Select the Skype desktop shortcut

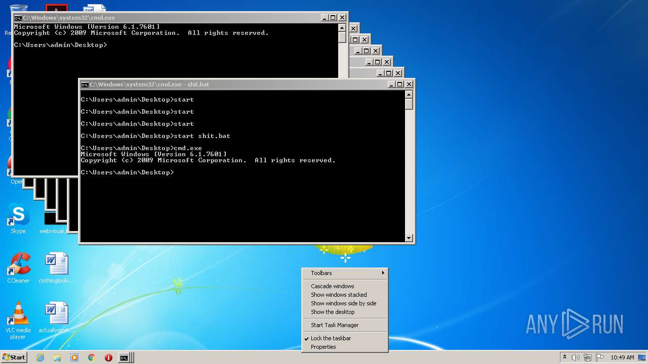coord(18,219)
